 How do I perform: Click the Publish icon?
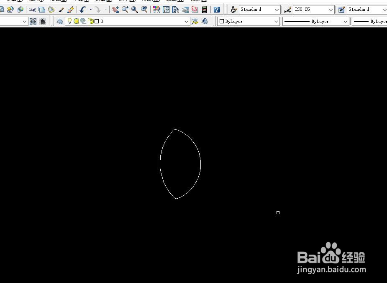pyautogui.click(x=10, y=10)
